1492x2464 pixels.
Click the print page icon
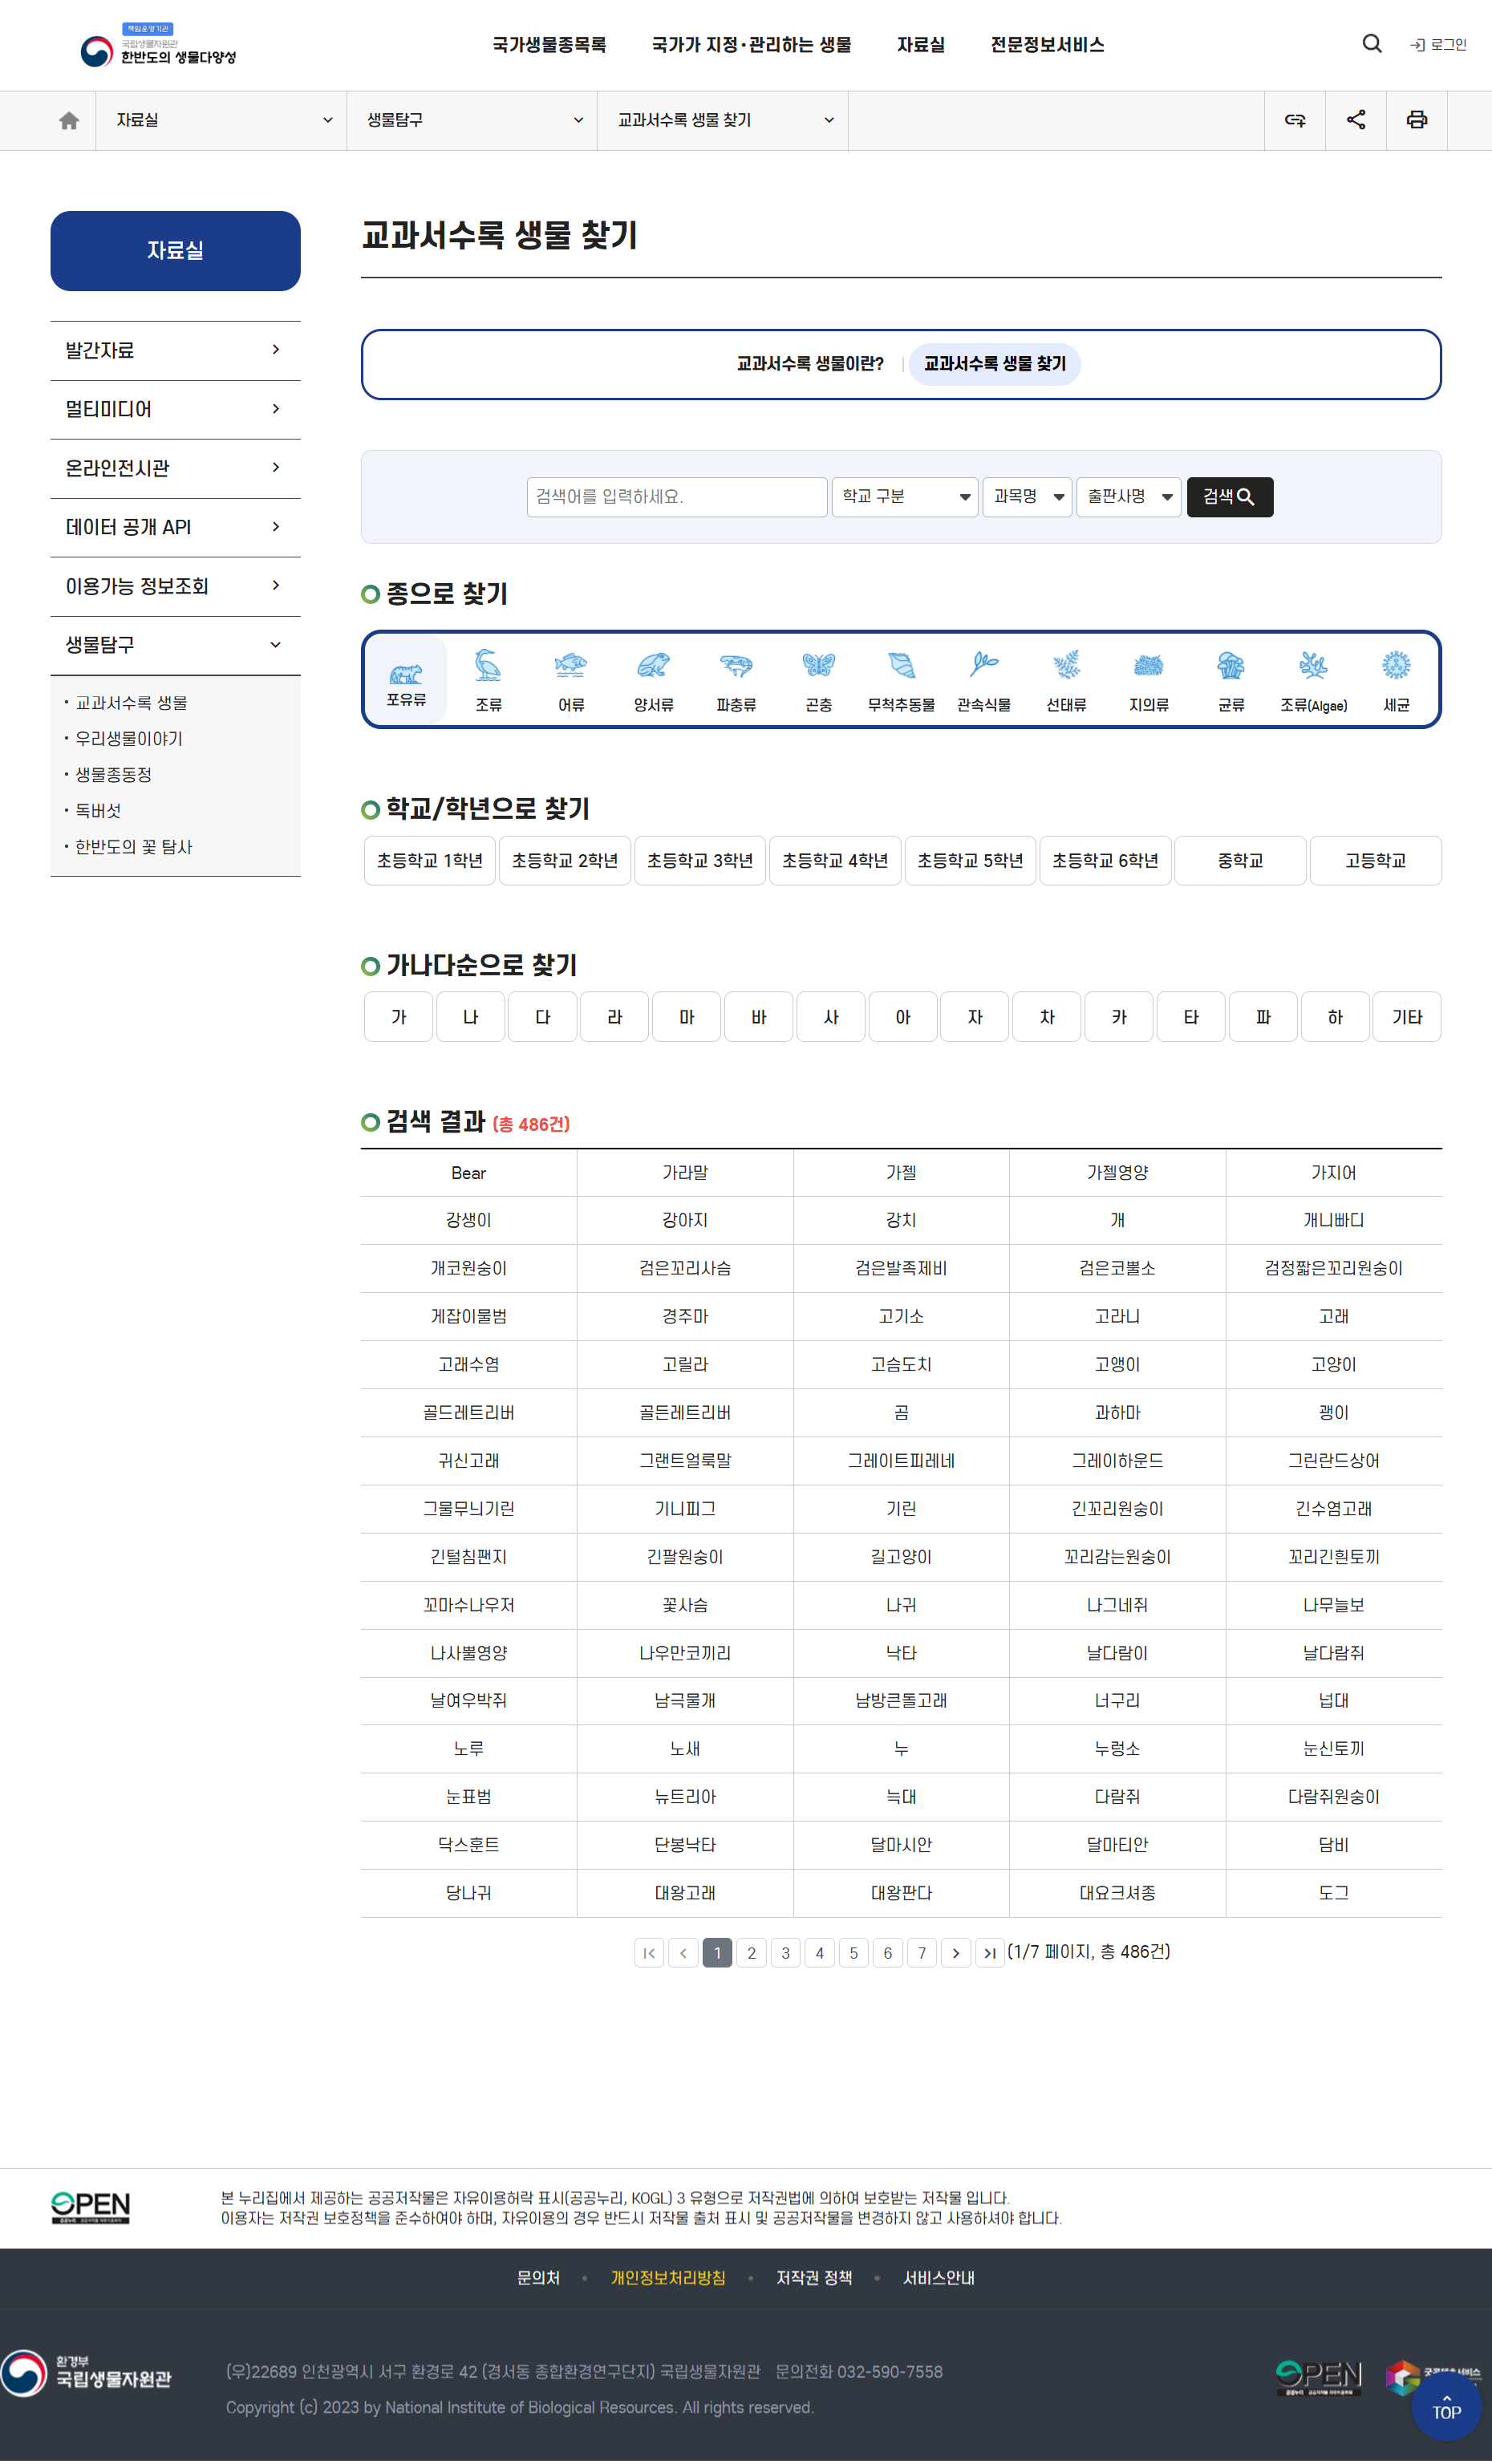click(x=1416, y=121)
